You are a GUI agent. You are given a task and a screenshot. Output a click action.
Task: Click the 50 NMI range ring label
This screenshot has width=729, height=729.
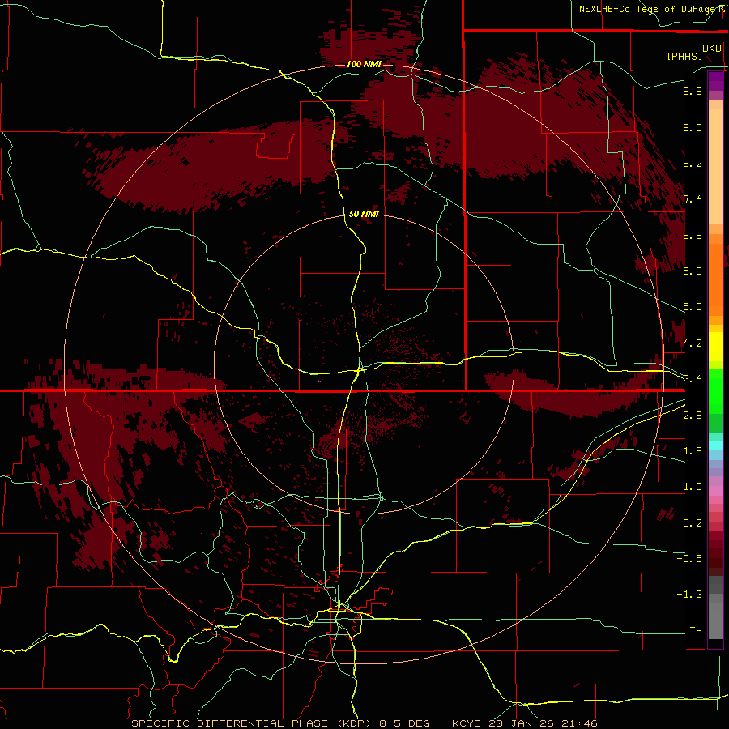(x=364, y=214)
